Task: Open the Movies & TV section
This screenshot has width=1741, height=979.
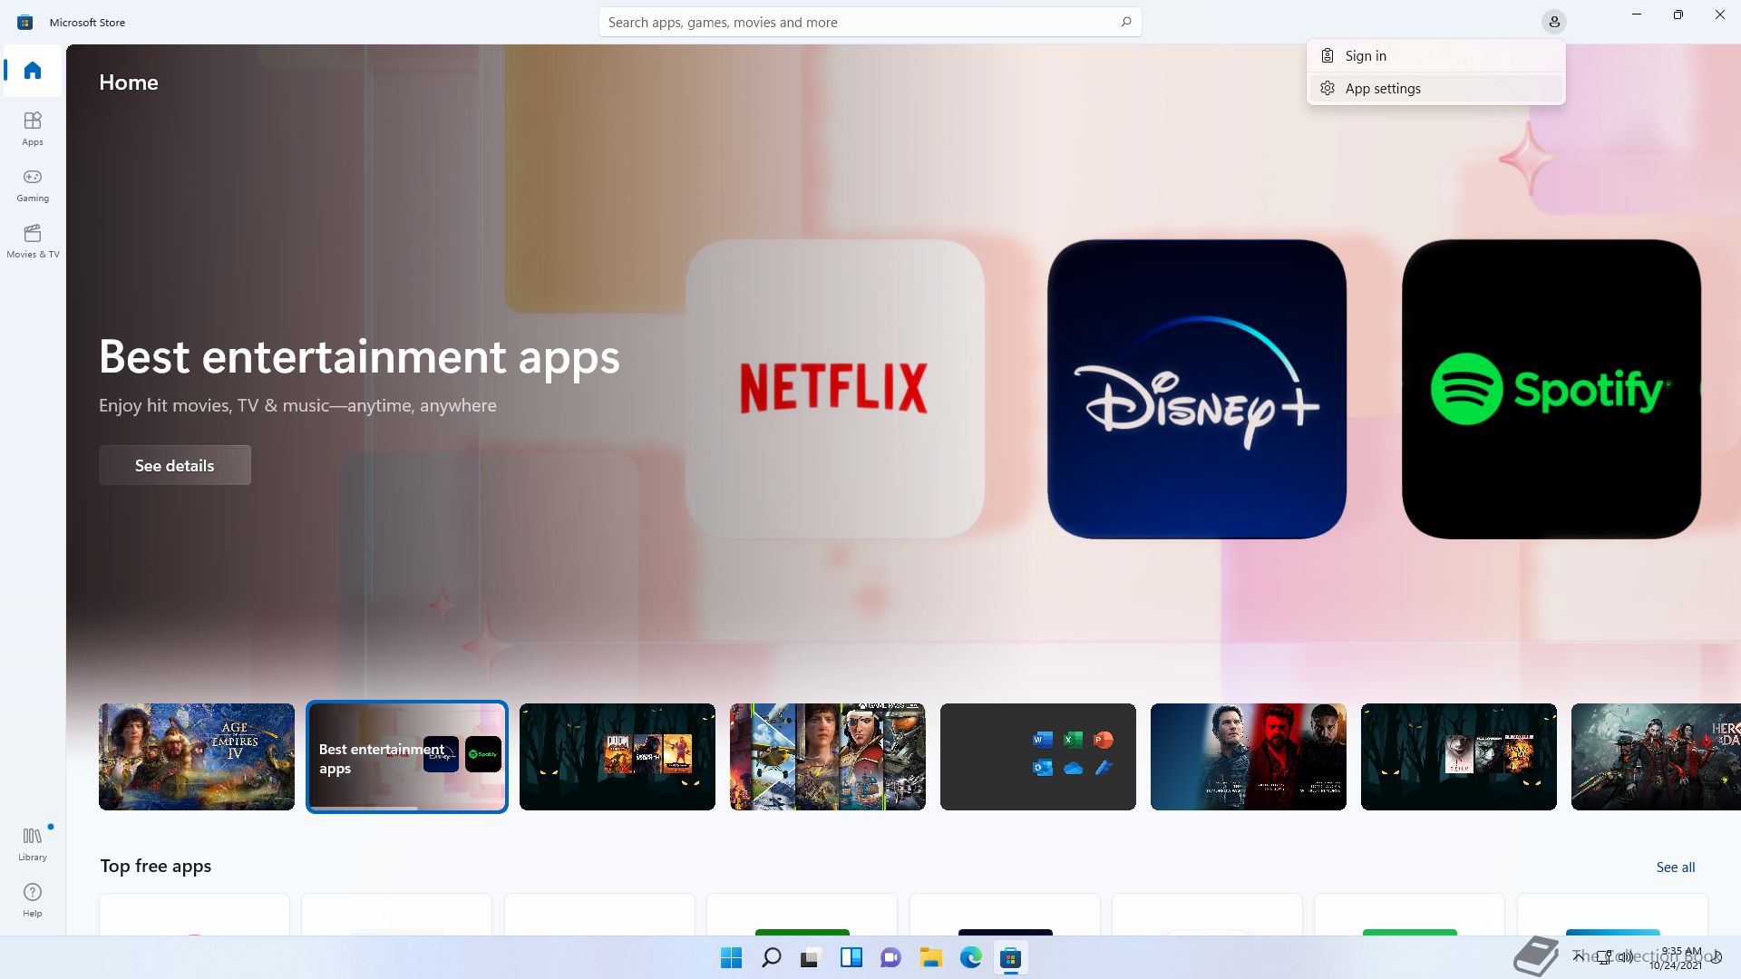Action: click(x=33, y=240)
